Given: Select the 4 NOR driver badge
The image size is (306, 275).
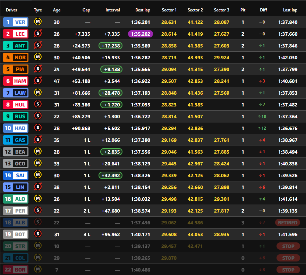Looking at the screenshot, I should click(16, 58).
